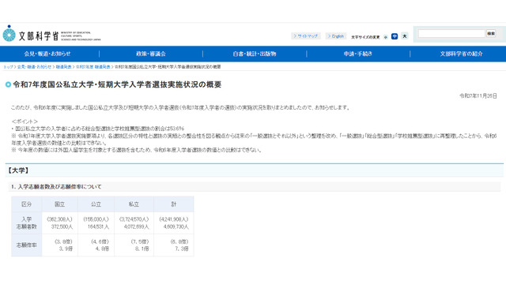
Task: Click the 372,500人 value in 国立 column
Action: tap(62, 226)
